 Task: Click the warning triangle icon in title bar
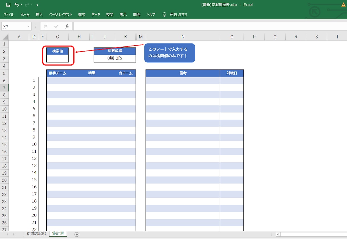click(344, 5)
